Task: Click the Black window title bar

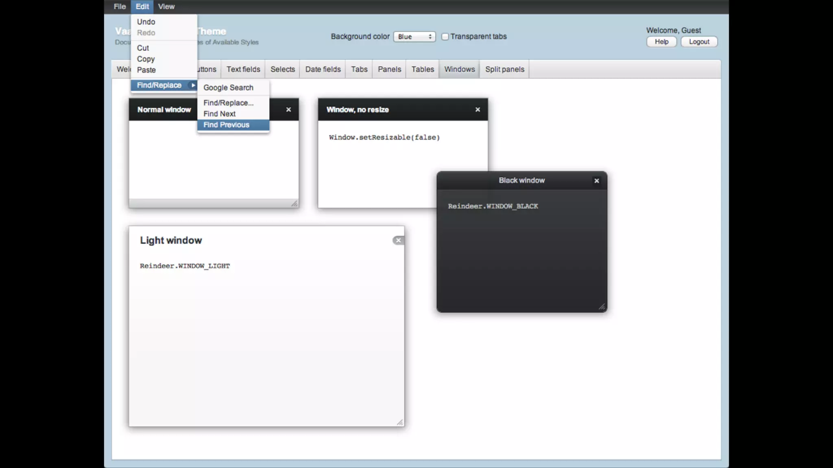Action: 521,181
